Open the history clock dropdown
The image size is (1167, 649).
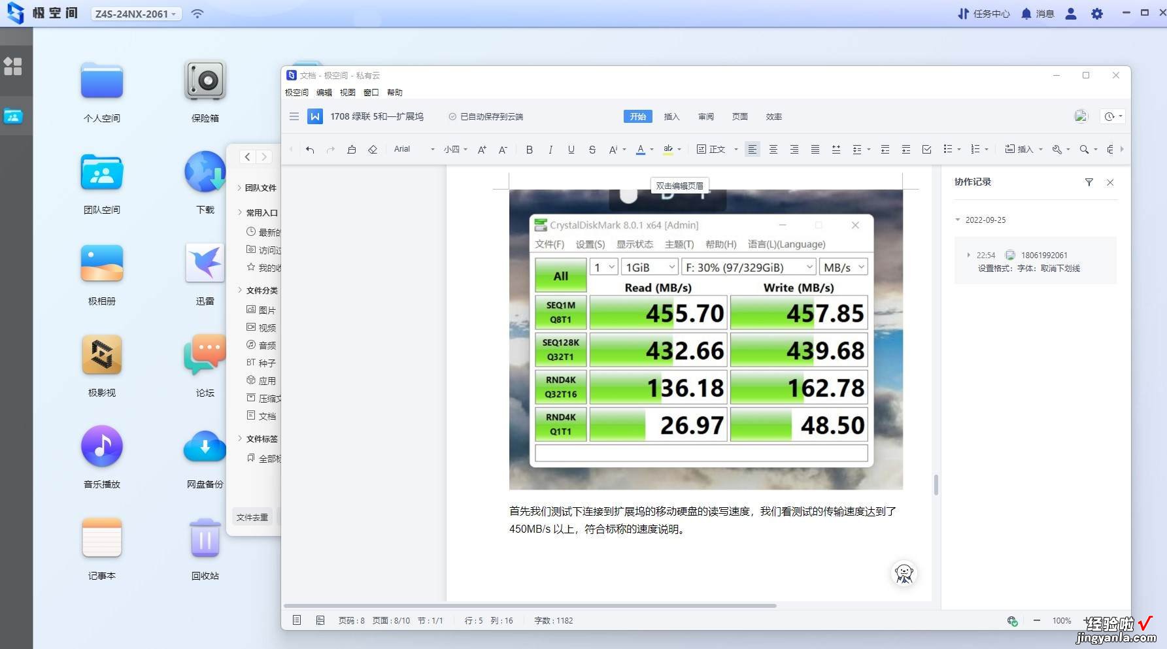pyautogui.click(x=1113, y=116)
